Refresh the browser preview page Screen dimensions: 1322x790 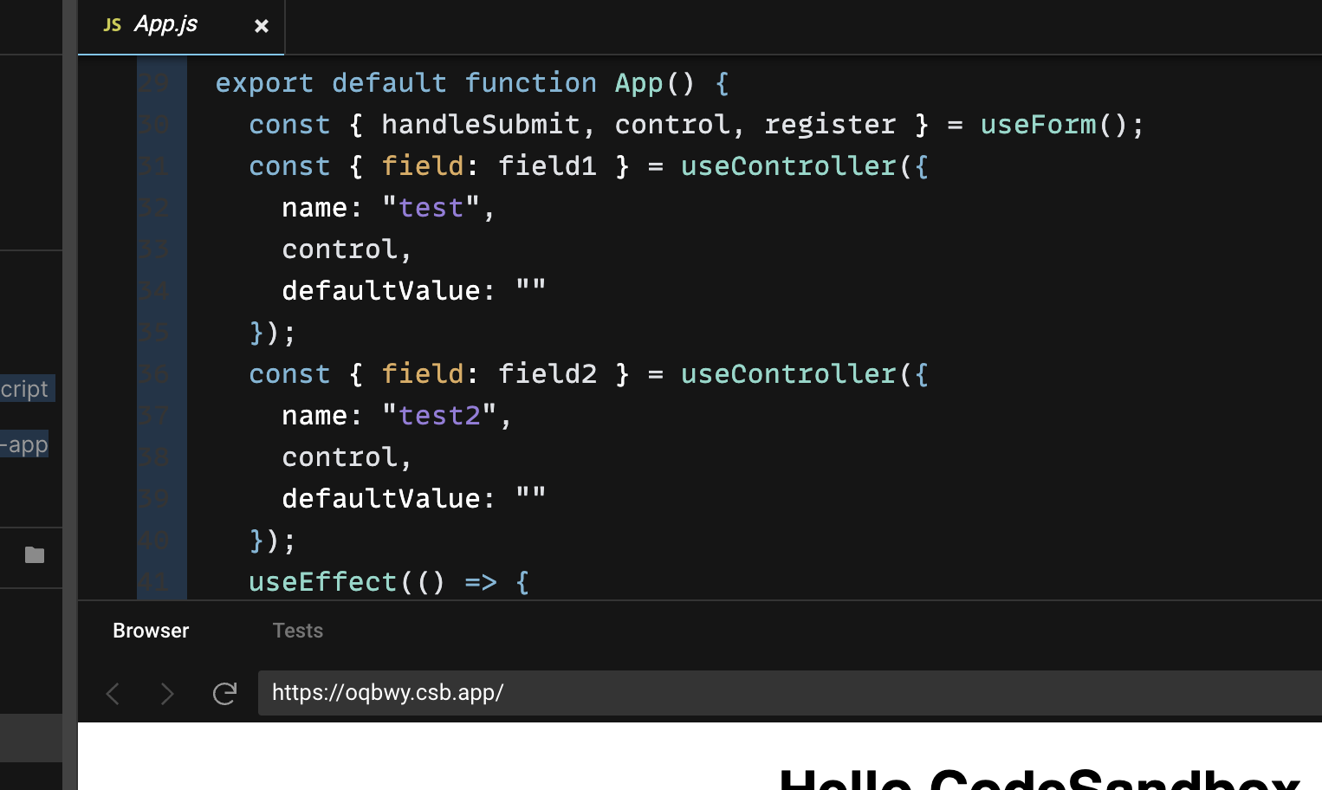click(x=224, y=693)
